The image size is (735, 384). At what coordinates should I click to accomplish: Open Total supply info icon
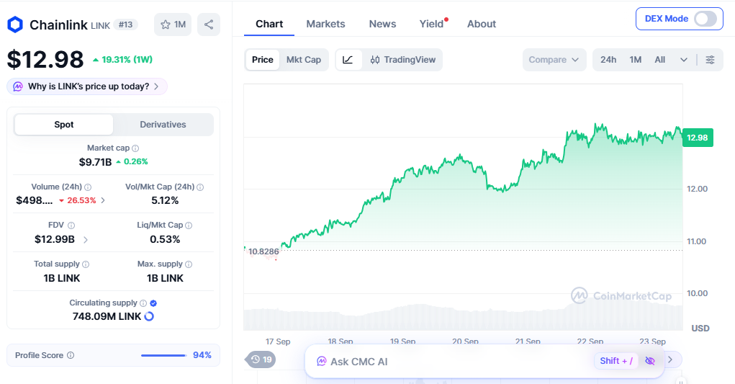click(x=86, y=264)
